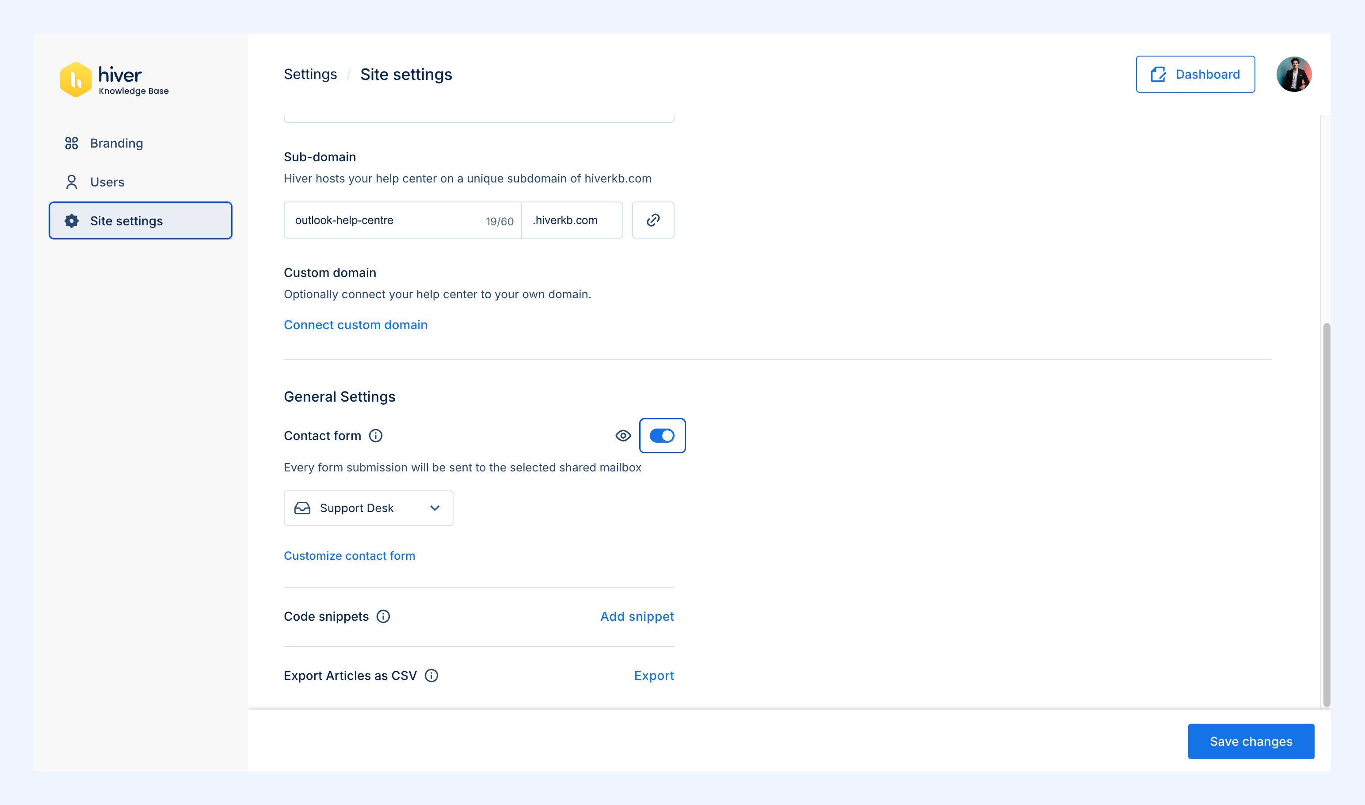This screenshot has height=805, width=1365.
Task: Click the info icon beside Code snippets
Action: [x=383, y=616]
